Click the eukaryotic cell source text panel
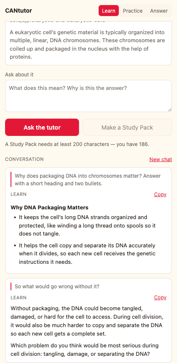Image resolution: width=177 pixels, height=363 pixels. 88,43
